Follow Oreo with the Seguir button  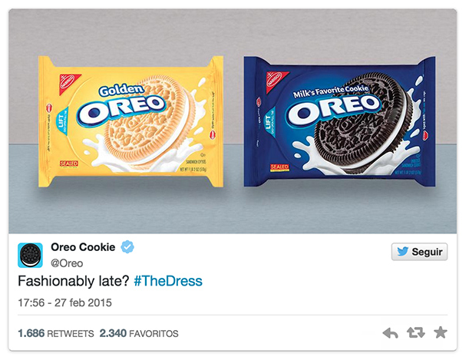(x=419, y=252)
